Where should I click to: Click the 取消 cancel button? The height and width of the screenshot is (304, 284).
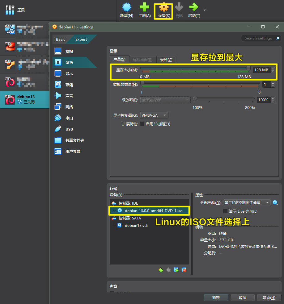[x=243, y=298]
